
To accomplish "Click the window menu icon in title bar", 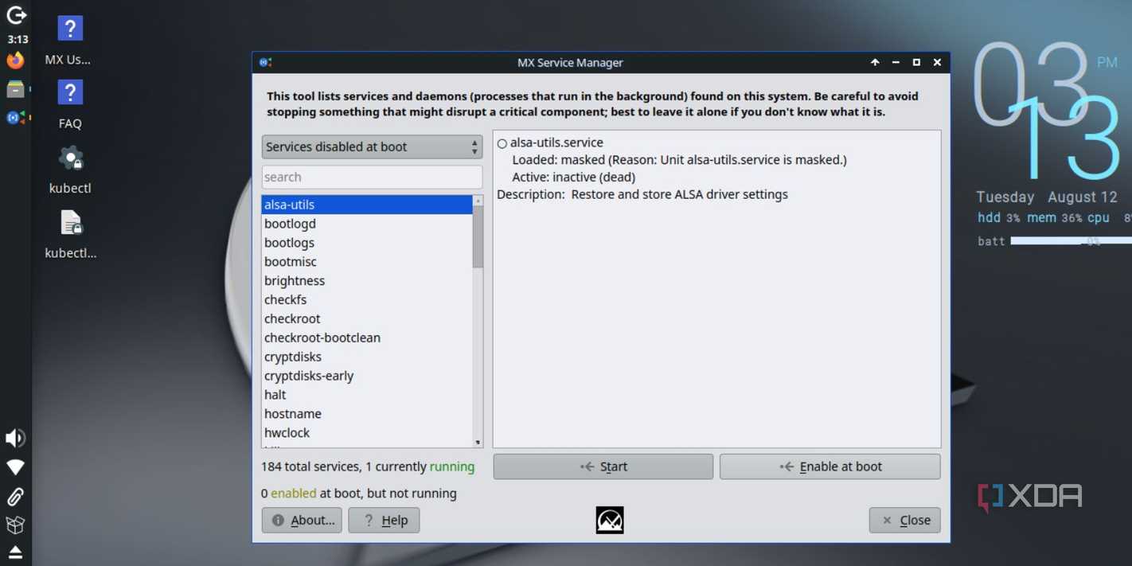I will point(266,62).
